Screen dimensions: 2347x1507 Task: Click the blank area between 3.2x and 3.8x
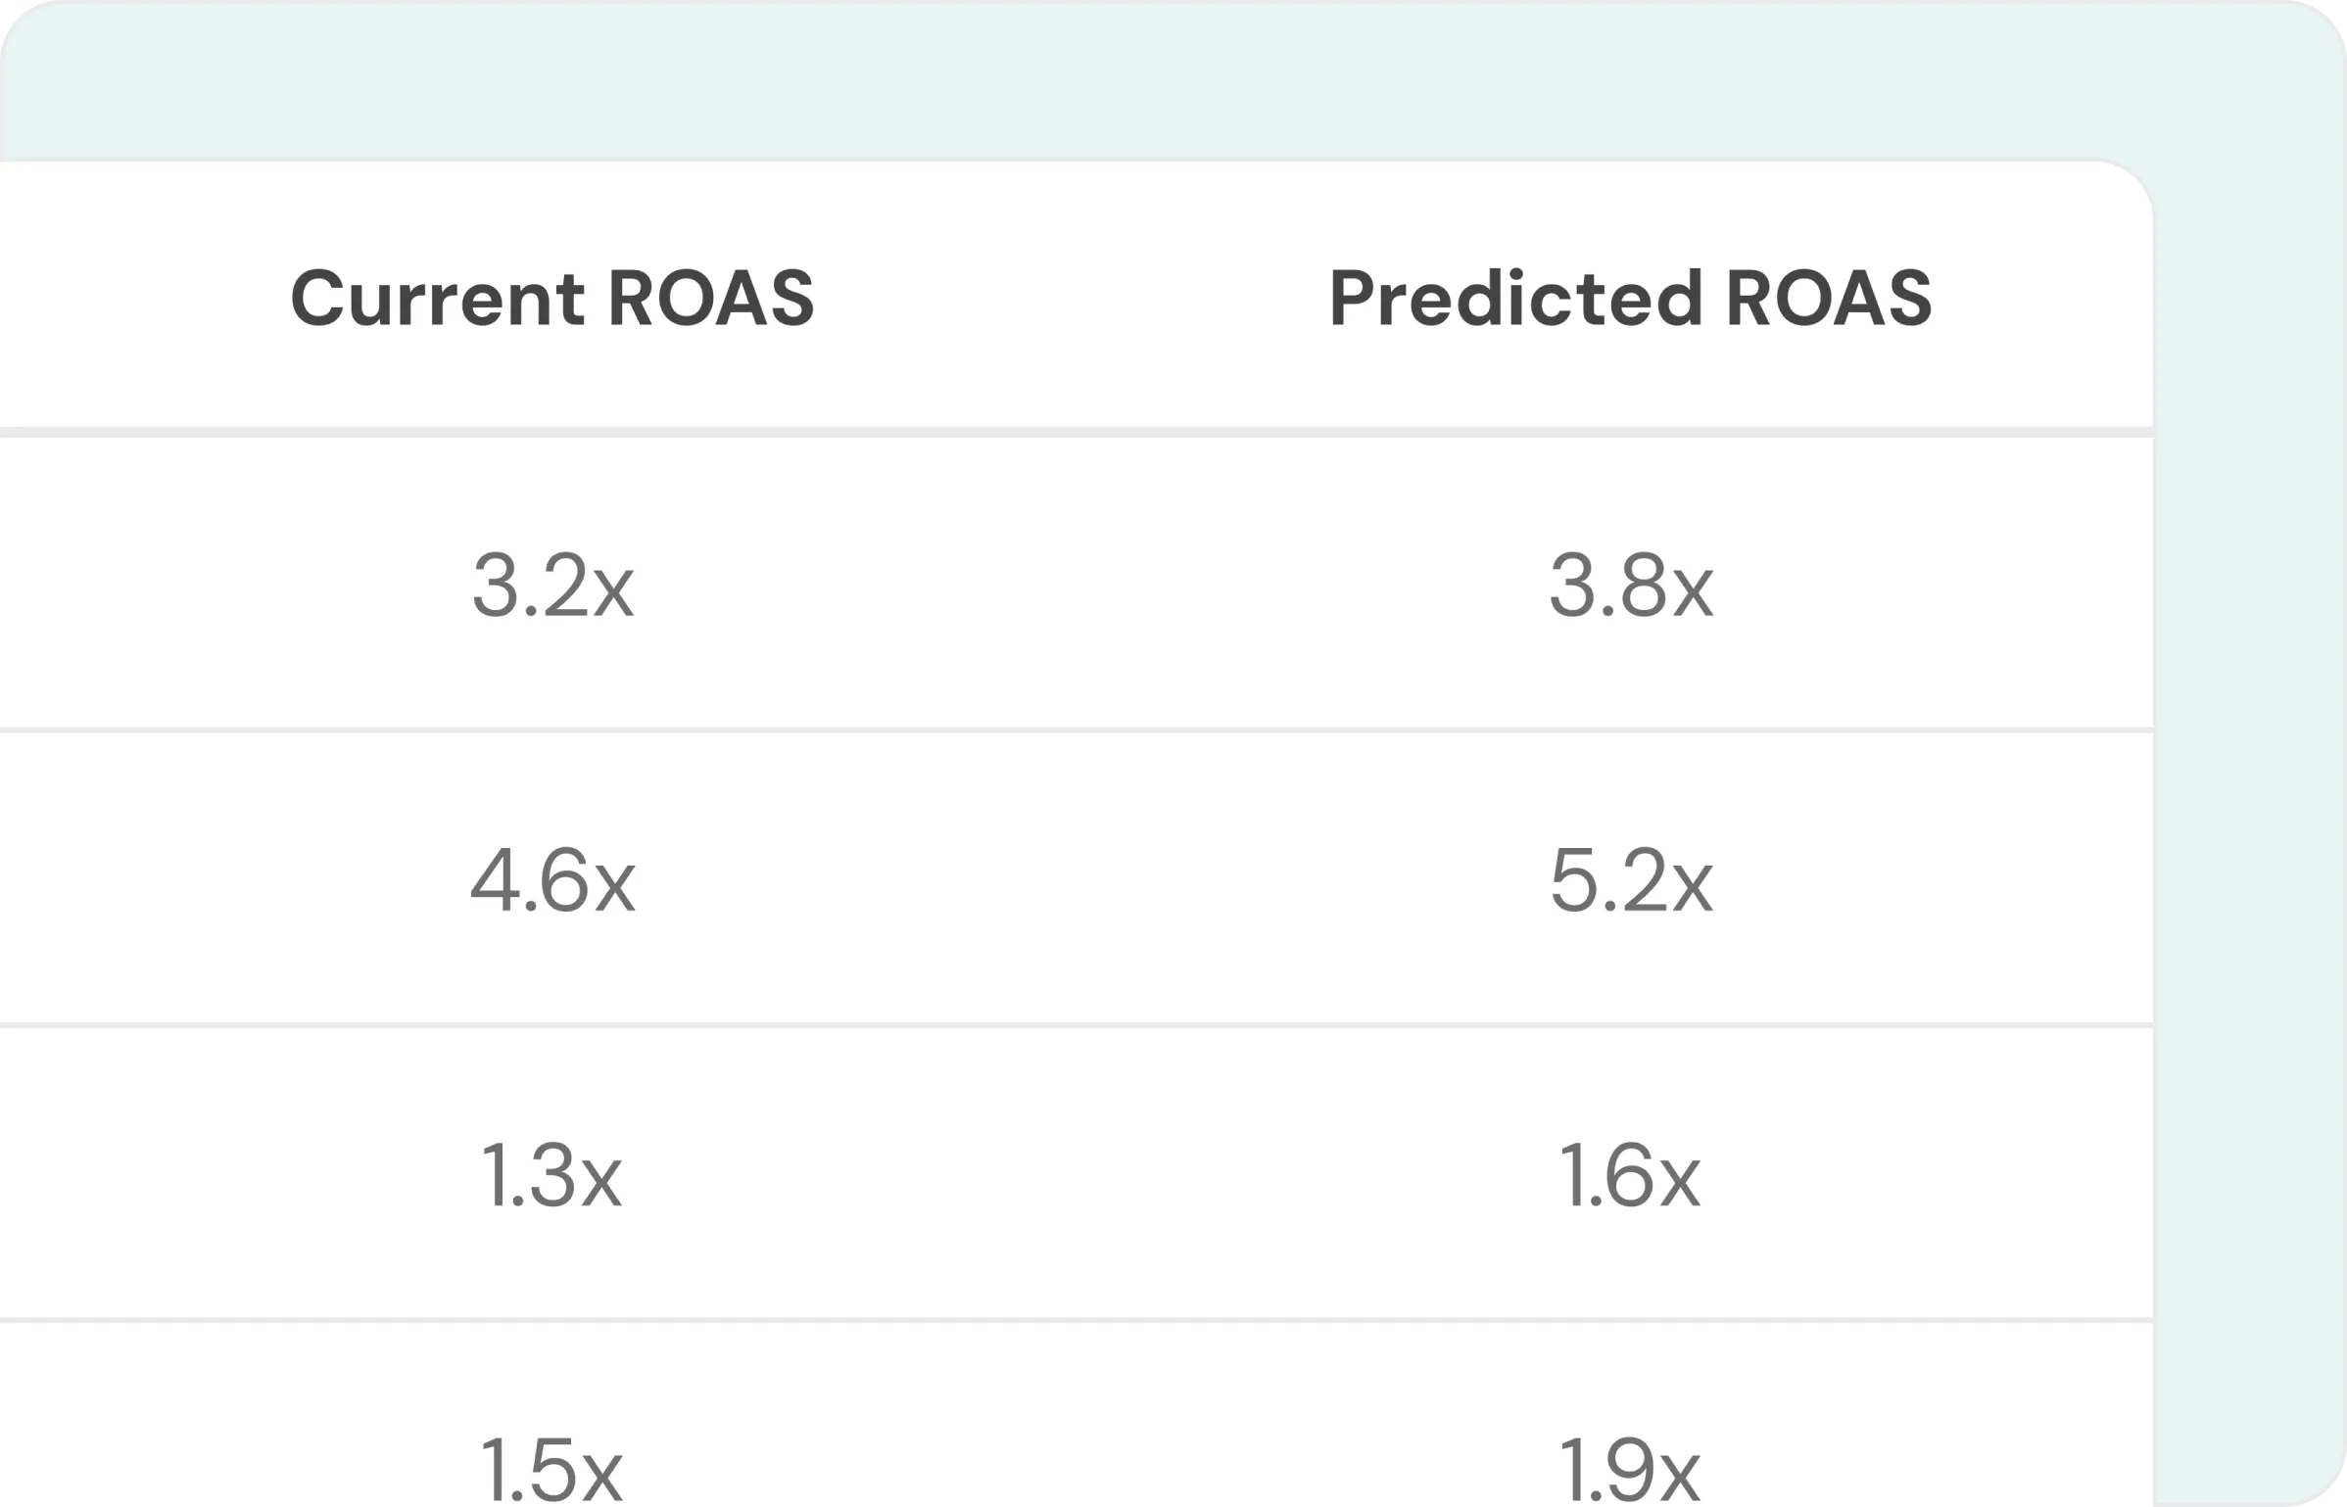coord(1092,585)
